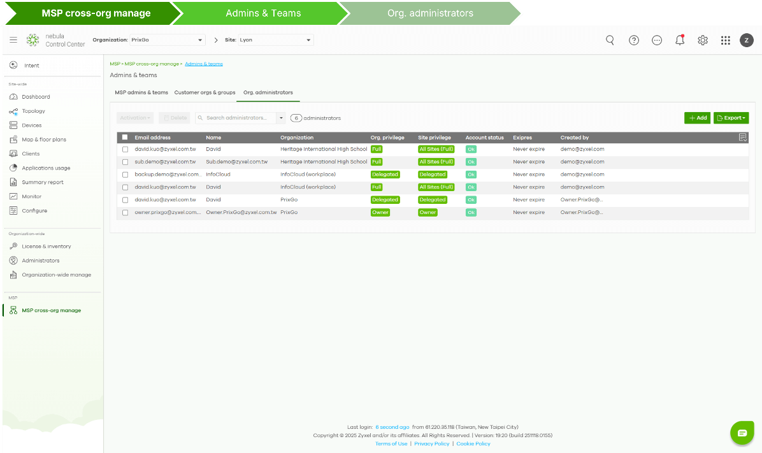Open the Admins & teams breadcrumb link

pyautogui.click(x=204, y=64)
